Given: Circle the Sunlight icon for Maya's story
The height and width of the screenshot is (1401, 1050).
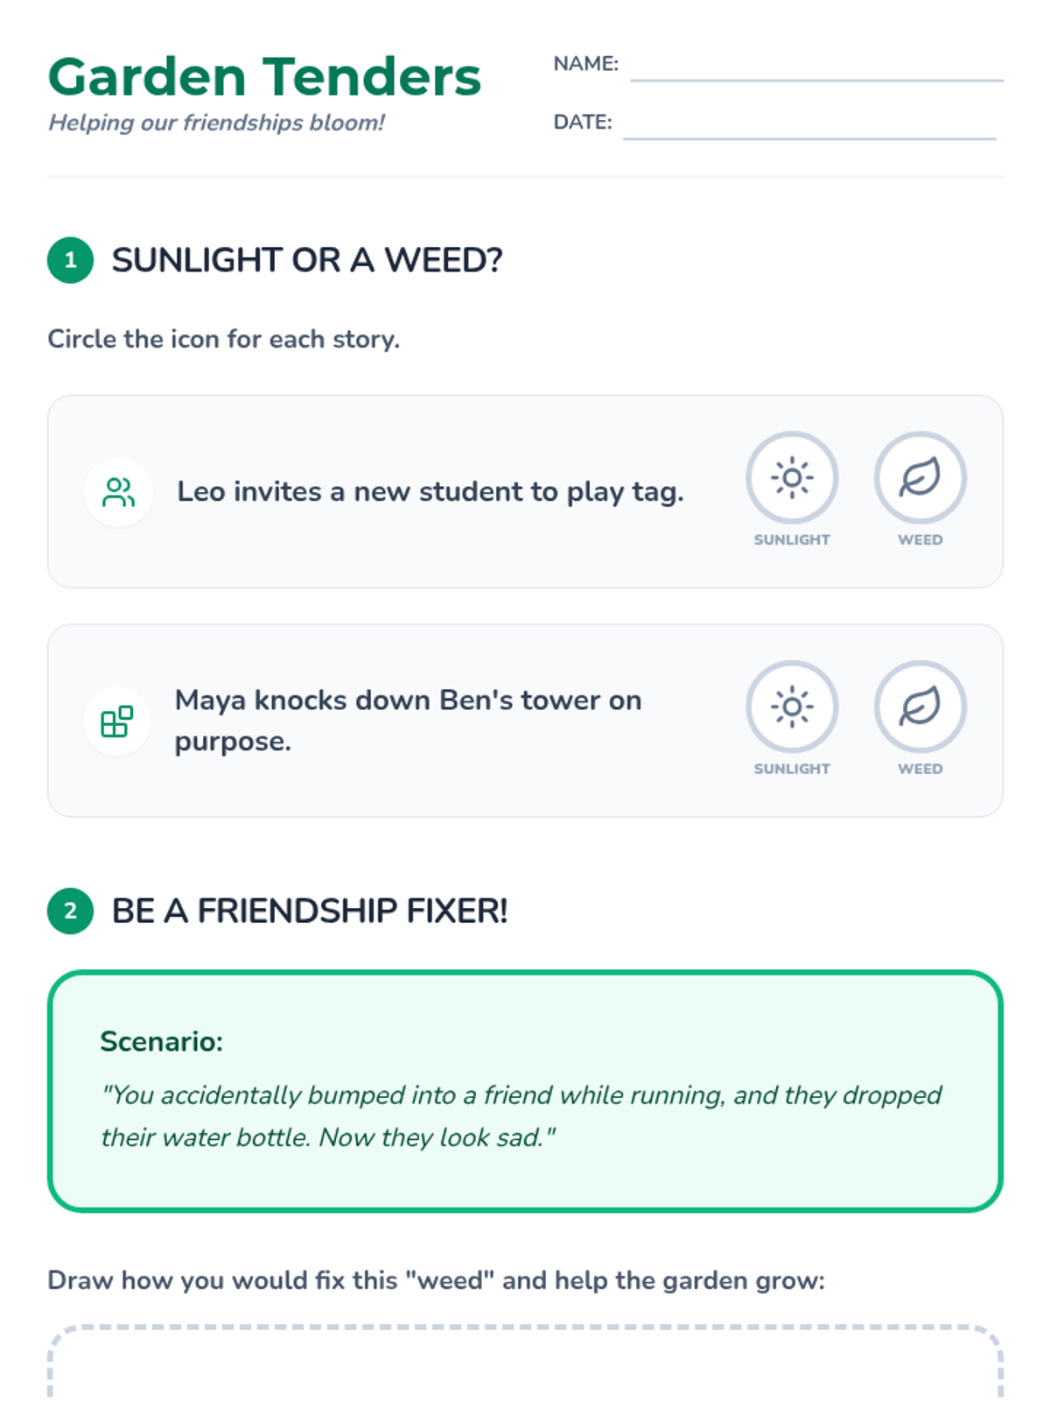Looking at the screenshot, I should (x=791, y=707).
